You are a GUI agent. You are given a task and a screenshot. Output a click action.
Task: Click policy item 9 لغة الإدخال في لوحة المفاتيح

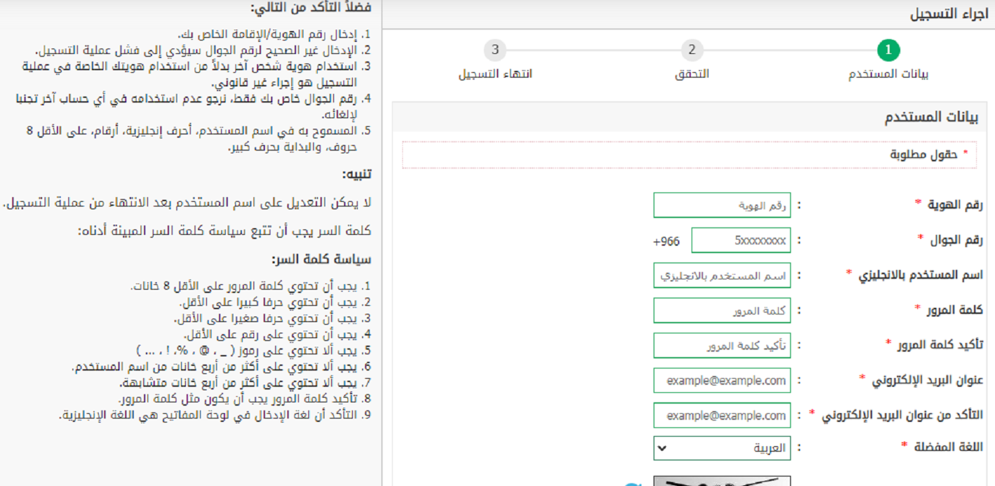[215, 415]
